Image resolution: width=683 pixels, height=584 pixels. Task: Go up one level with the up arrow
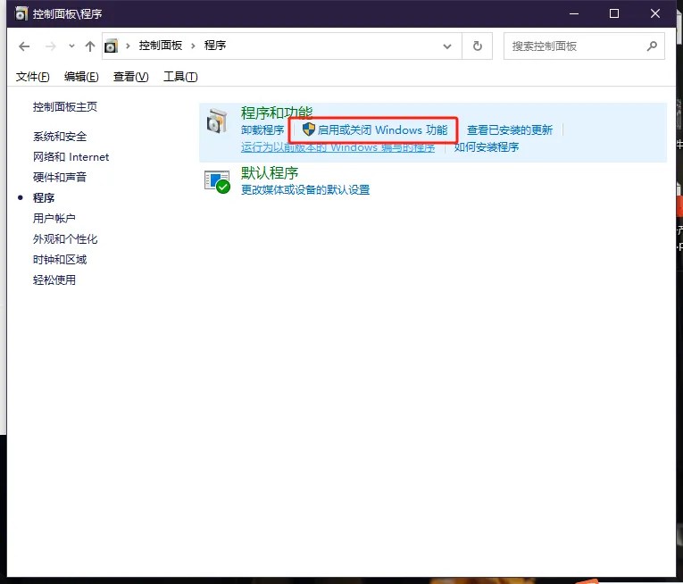tap(90, 46)
